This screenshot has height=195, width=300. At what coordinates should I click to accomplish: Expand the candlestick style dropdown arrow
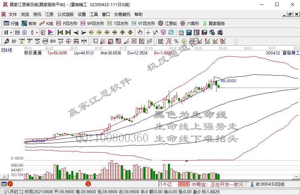[x=36, y=32]
